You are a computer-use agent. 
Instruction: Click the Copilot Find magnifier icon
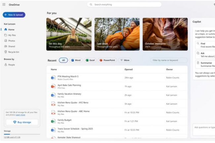point(198,43)
